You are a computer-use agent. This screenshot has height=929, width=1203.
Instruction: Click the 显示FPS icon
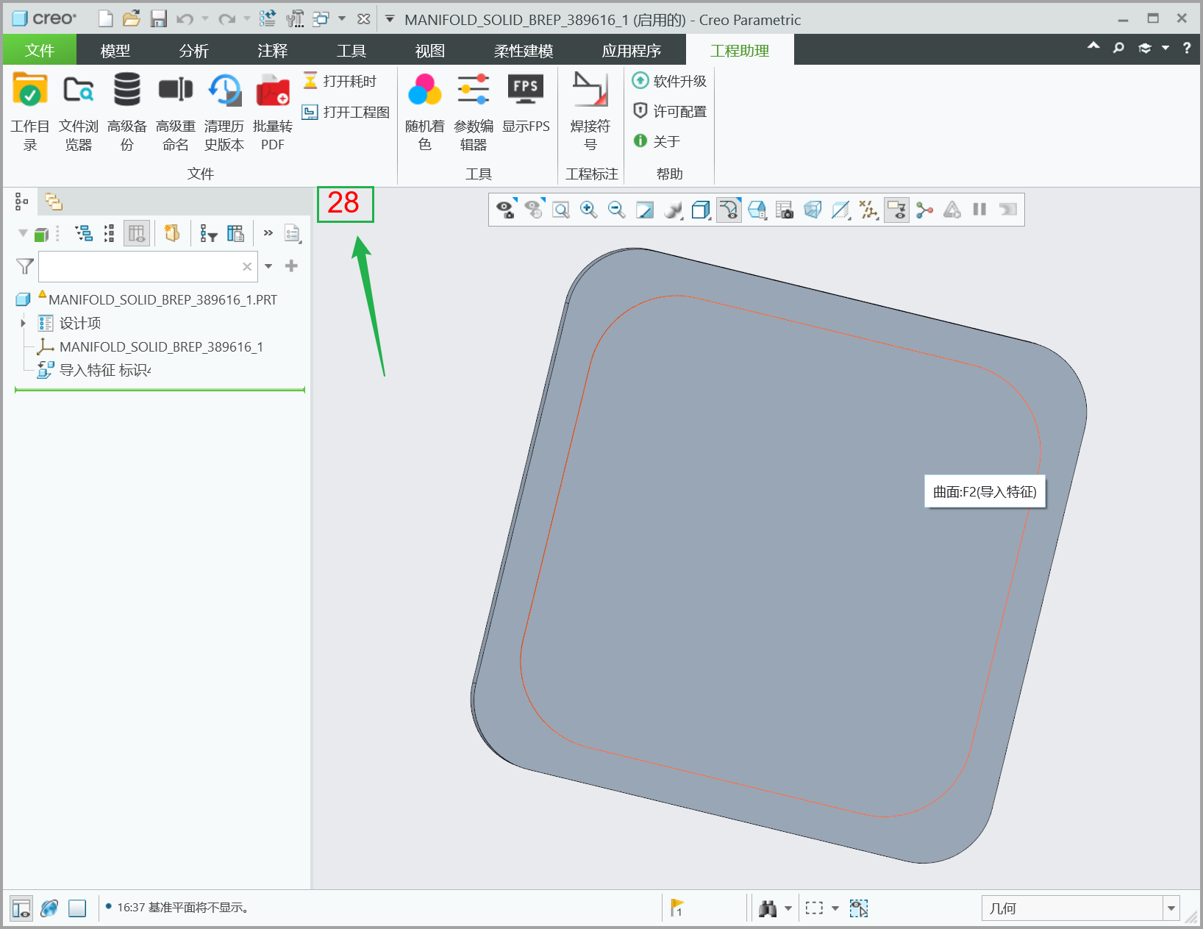526,90
